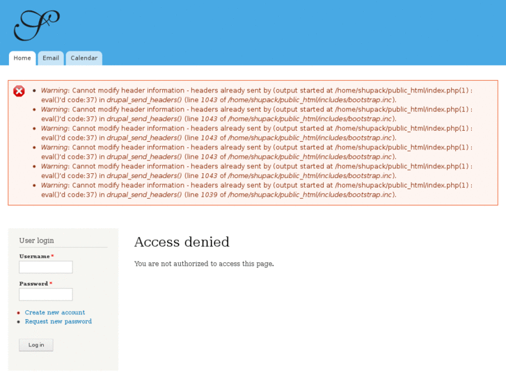This screenshot has width=506, height=379.
Task: Focus the Username input field
Action: click(46, 267)
